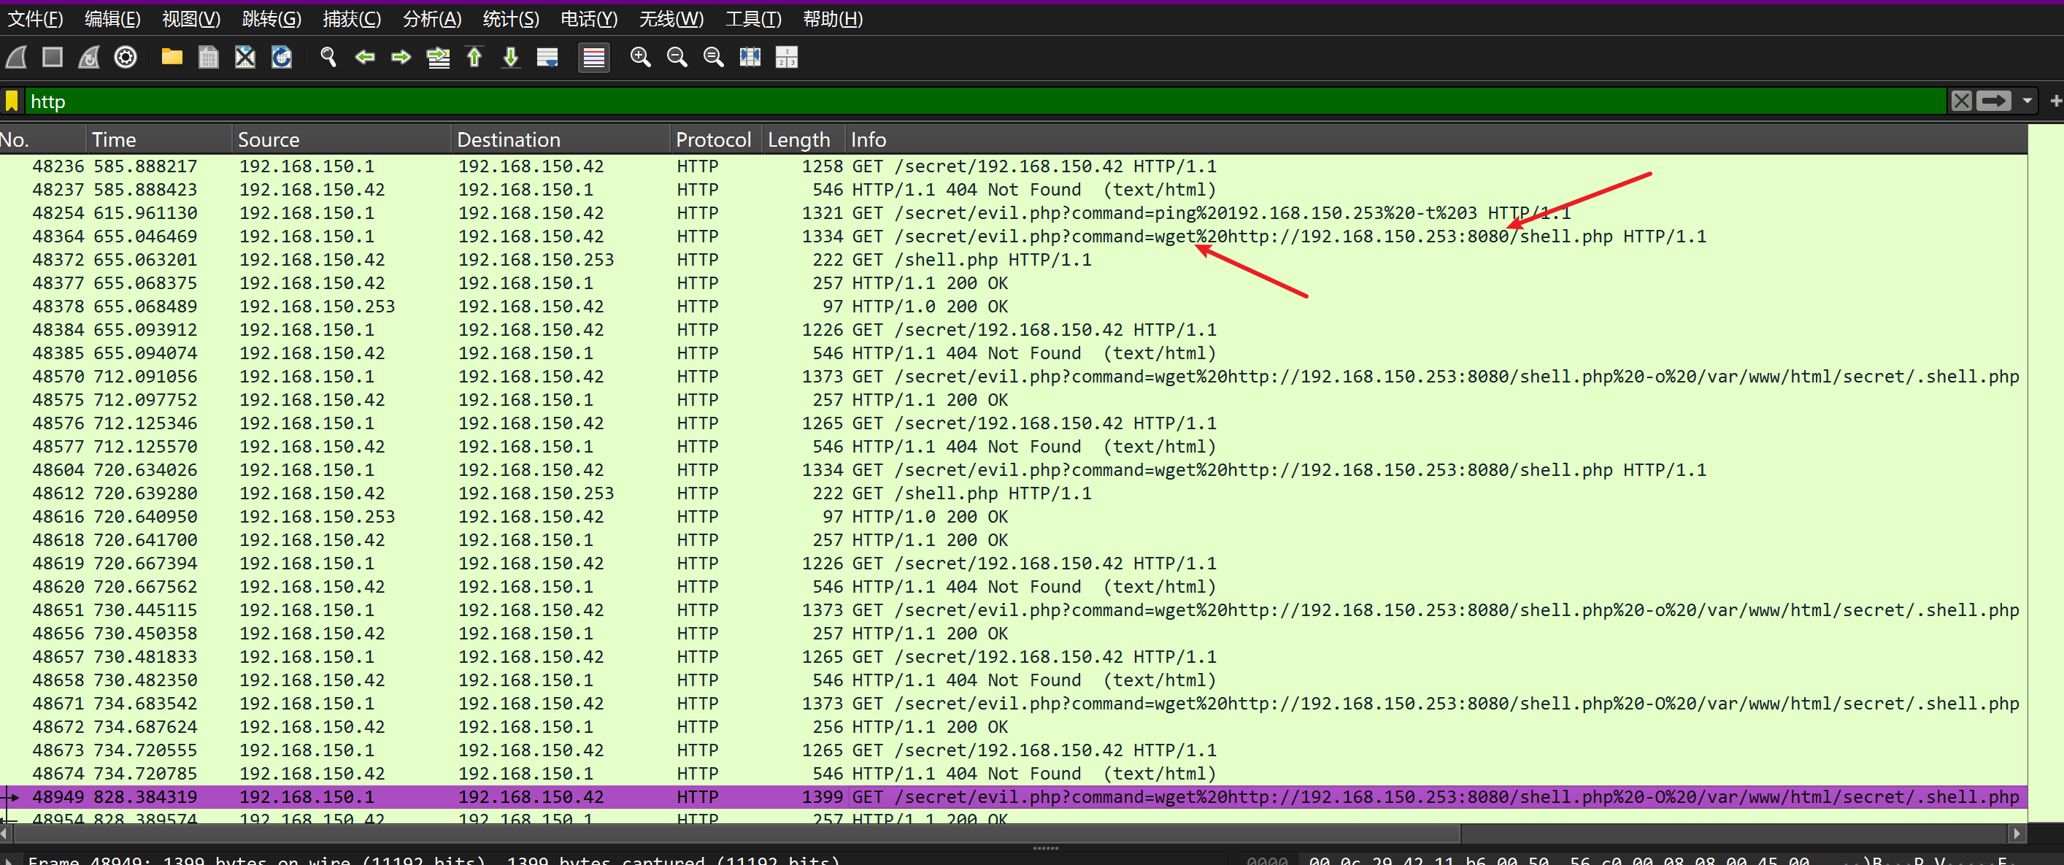The image size is (2064, 865).
Task: Toggle auto-scroll during live capture
Action: click(x=547, y=57)
